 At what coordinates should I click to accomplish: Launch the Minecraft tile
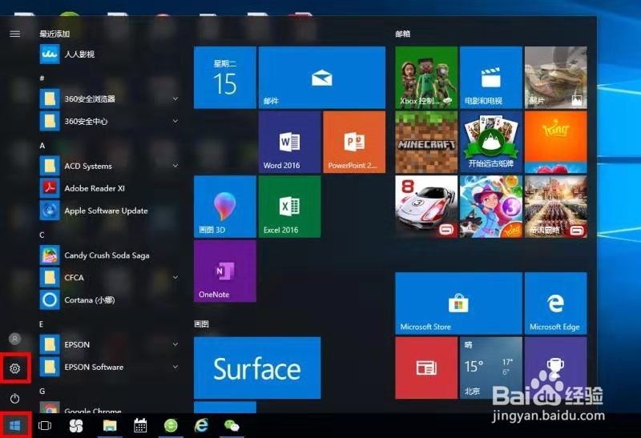click(x=426, y=142)
